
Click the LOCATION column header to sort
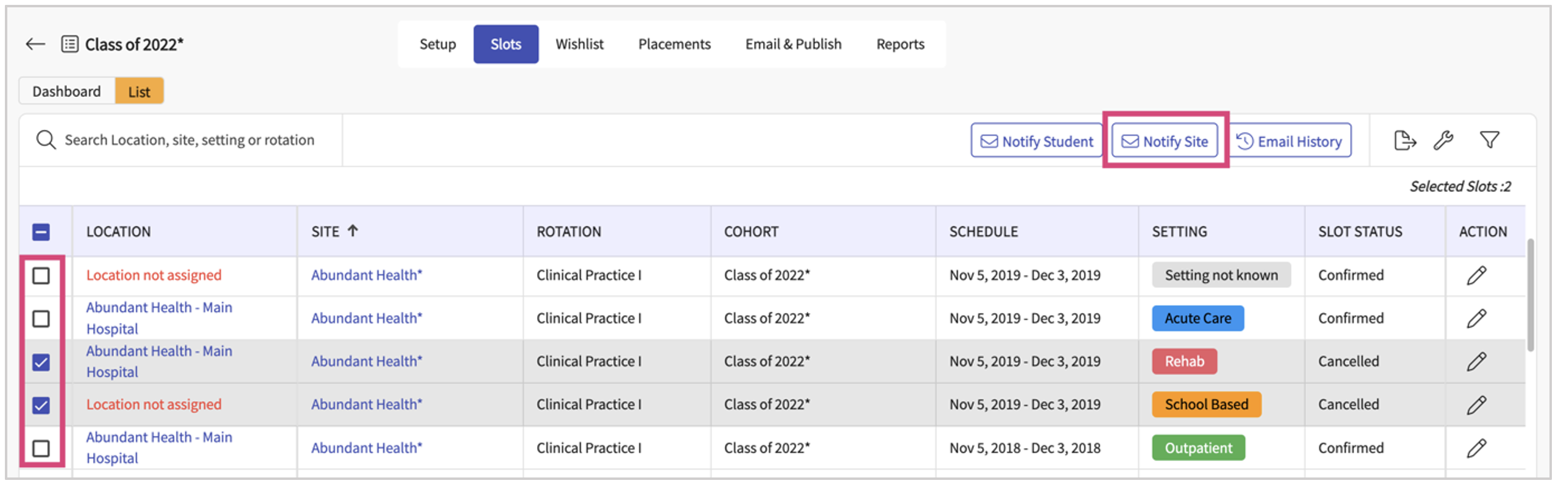click(x=118, y=232)
